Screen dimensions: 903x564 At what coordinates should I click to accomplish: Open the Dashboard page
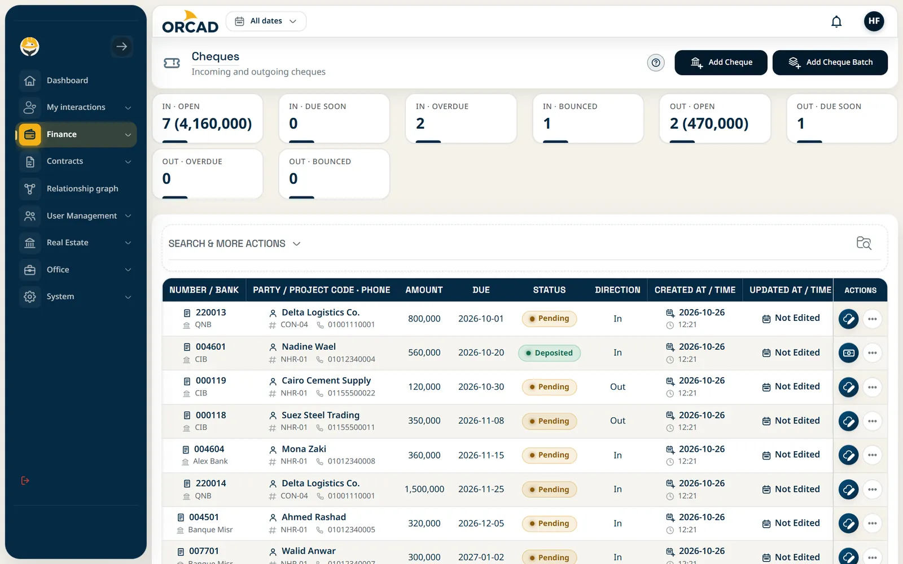pos(76,80)
